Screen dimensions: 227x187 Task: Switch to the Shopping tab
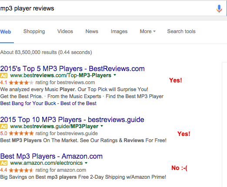(34, 31)
